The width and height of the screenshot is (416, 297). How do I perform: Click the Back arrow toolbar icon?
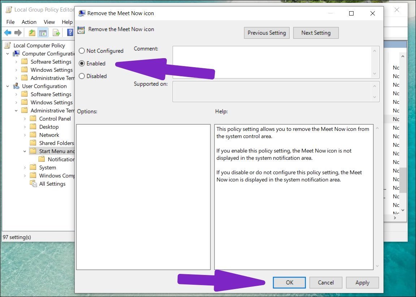point(8,33)
